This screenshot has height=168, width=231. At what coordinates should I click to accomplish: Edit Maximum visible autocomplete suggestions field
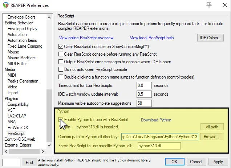coord(144,103)
